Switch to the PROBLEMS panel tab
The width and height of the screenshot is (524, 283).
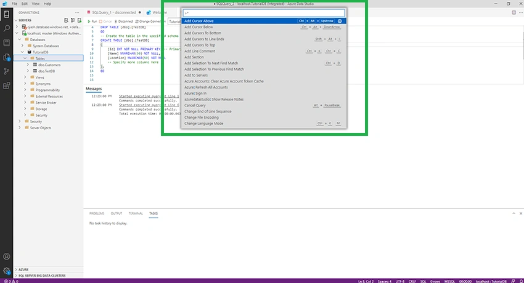pos(97,213)
